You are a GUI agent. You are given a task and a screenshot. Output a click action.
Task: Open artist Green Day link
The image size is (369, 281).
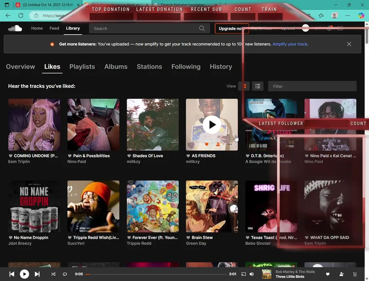[196, 243]
